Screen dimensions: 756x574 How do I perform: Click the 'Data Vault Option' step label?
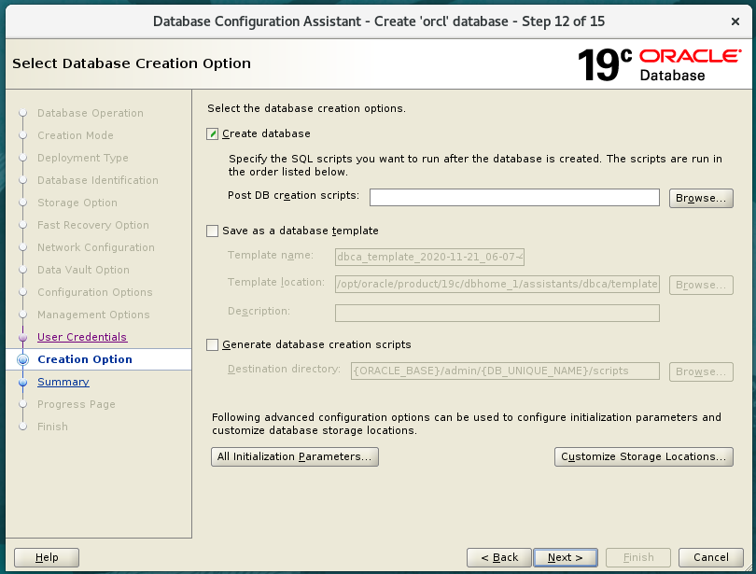(x=83, y=270)
